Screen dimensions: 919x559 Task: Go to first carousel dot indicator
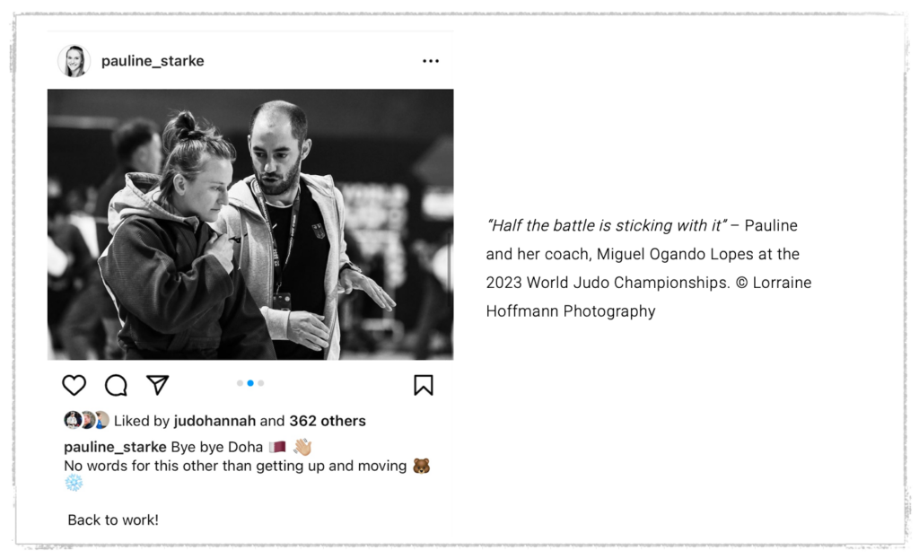coord(240,383)
